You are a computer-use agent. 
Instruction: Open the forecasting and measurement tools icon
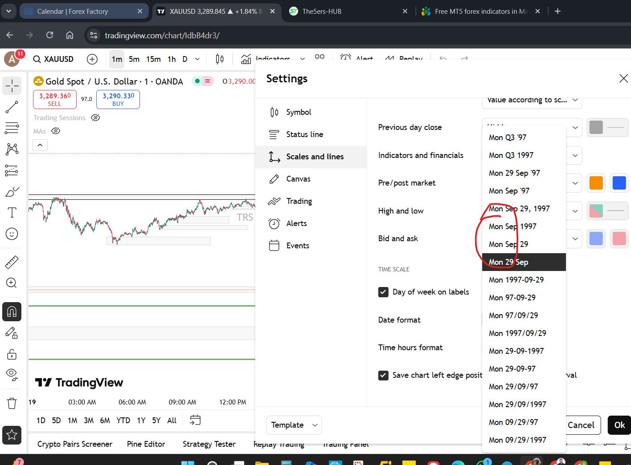coord(12,170)
